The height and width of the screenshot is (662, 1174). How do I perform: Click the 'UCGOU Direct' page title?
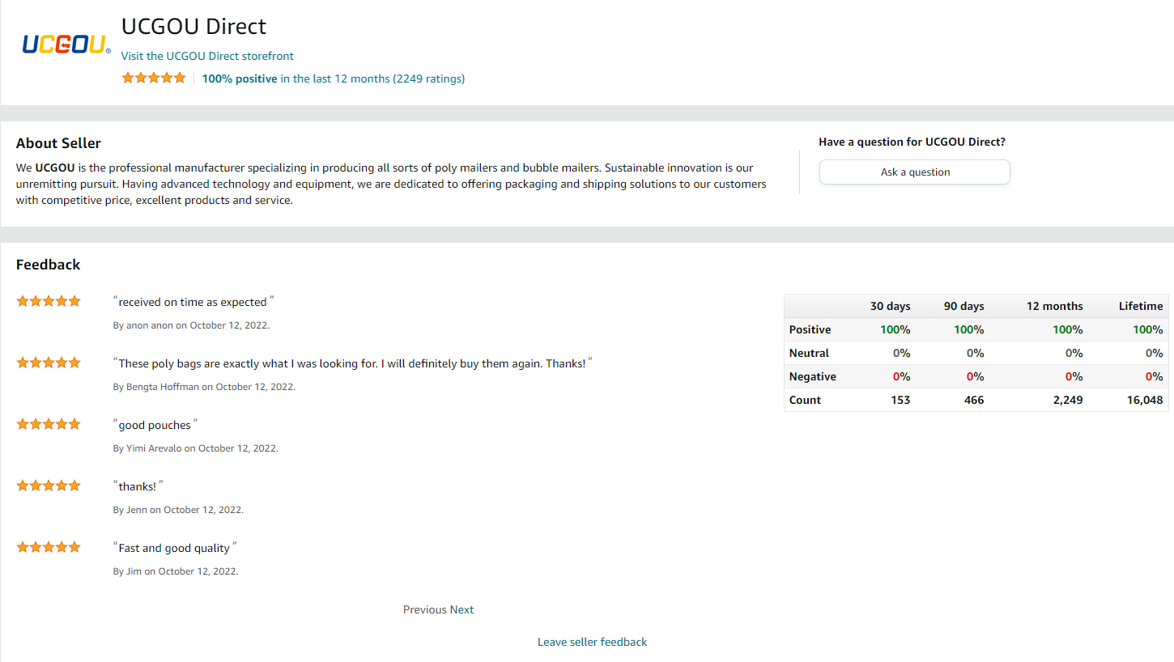point(194,26)
